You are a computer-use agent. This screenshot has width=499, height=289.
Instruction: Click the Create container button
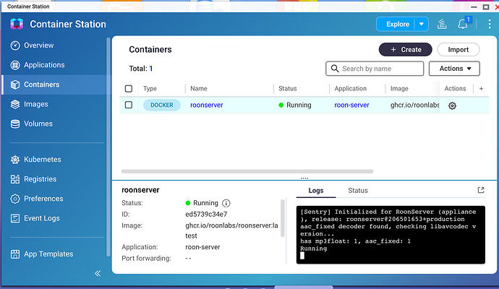(x=406, y=50)
